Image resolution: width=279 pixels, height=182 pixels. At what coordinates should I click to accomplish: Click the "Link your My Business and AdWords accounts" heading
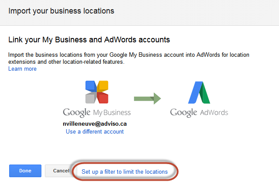pyautogui.click(x=89, y=40)
